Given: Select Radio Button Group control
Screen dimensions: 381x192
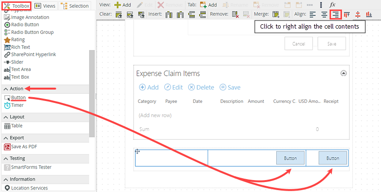Looking at the screenshot, I should tap(29, 32).
